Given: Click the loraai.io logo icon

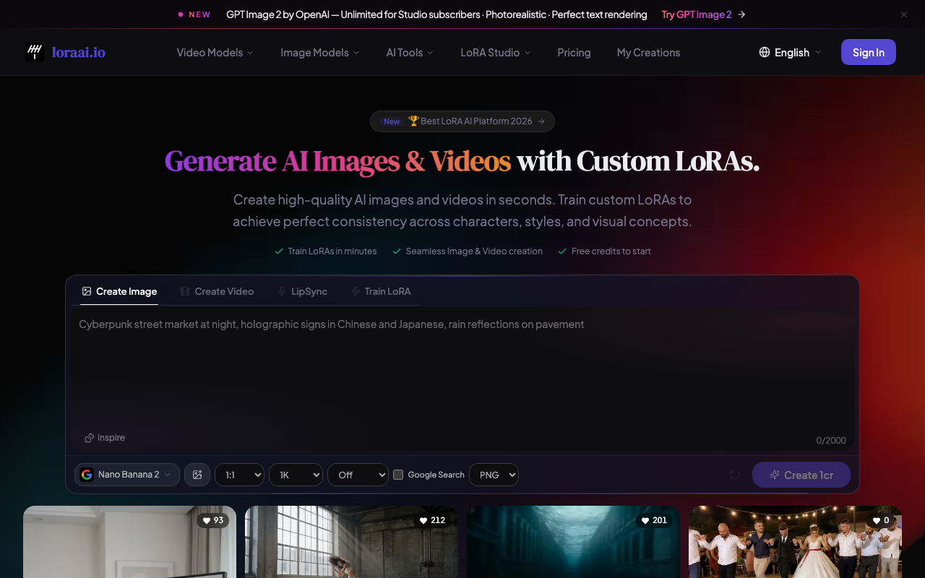Looking at the screenshot, I should coord(35,52).
